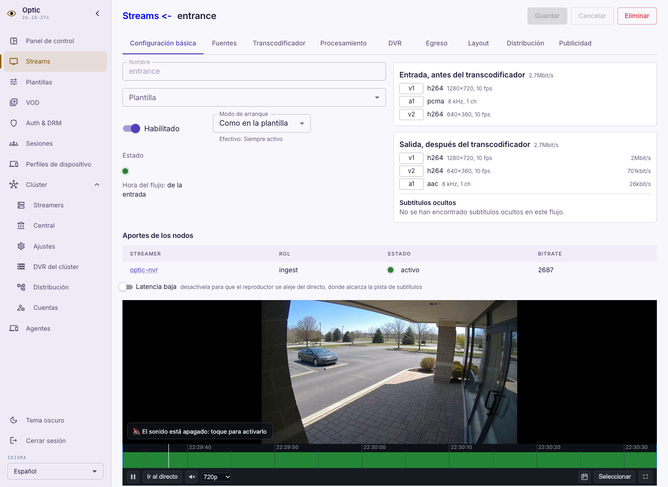Disable the Habilitado switch
The width and height of the screenshot is (668, 487).
tap(131, 128)
